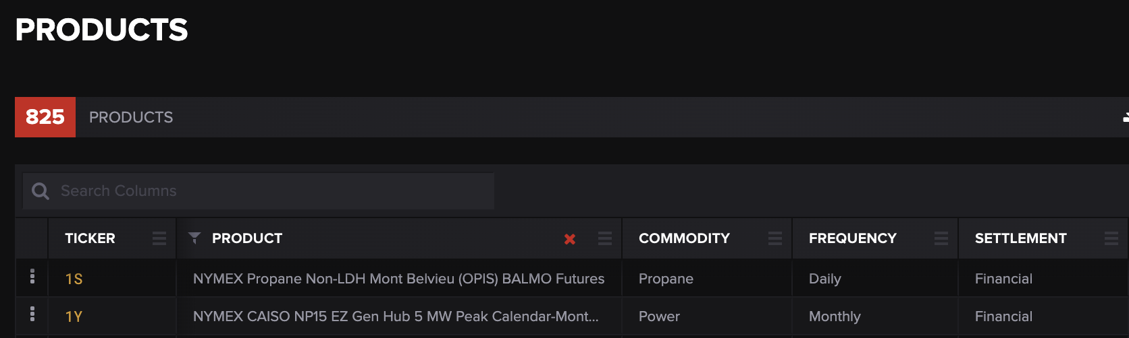Open the 1S ticker link
This screenshot has width=1129, height=338.
(x=74, y=279)
